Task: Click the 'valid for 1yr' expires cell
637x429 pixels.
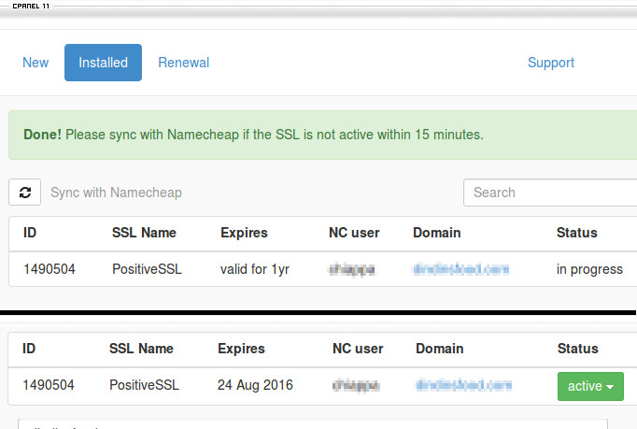Action: (255, 269)
